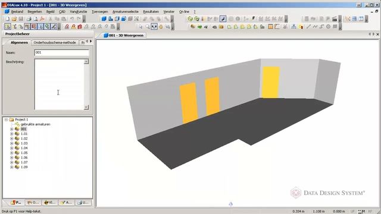Open the CAD menu
381x214 pixels.
pos(62,12)
